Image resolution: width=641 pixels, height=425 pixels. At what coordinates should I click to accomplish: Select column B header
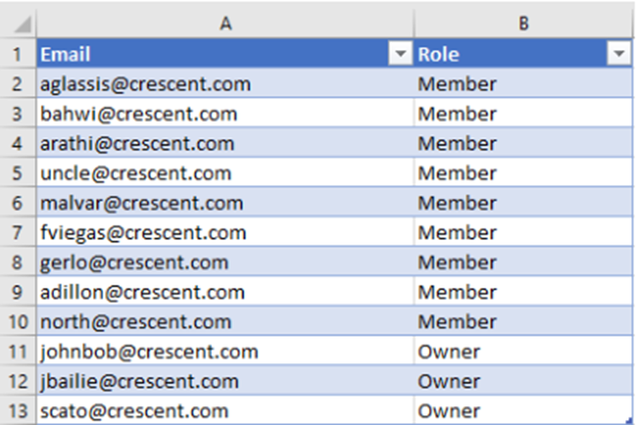pos(523,23)
